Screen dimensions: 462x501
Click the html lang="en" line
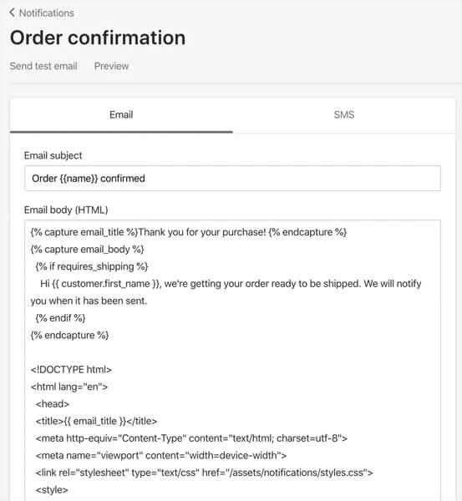click(x=69, y=387)
